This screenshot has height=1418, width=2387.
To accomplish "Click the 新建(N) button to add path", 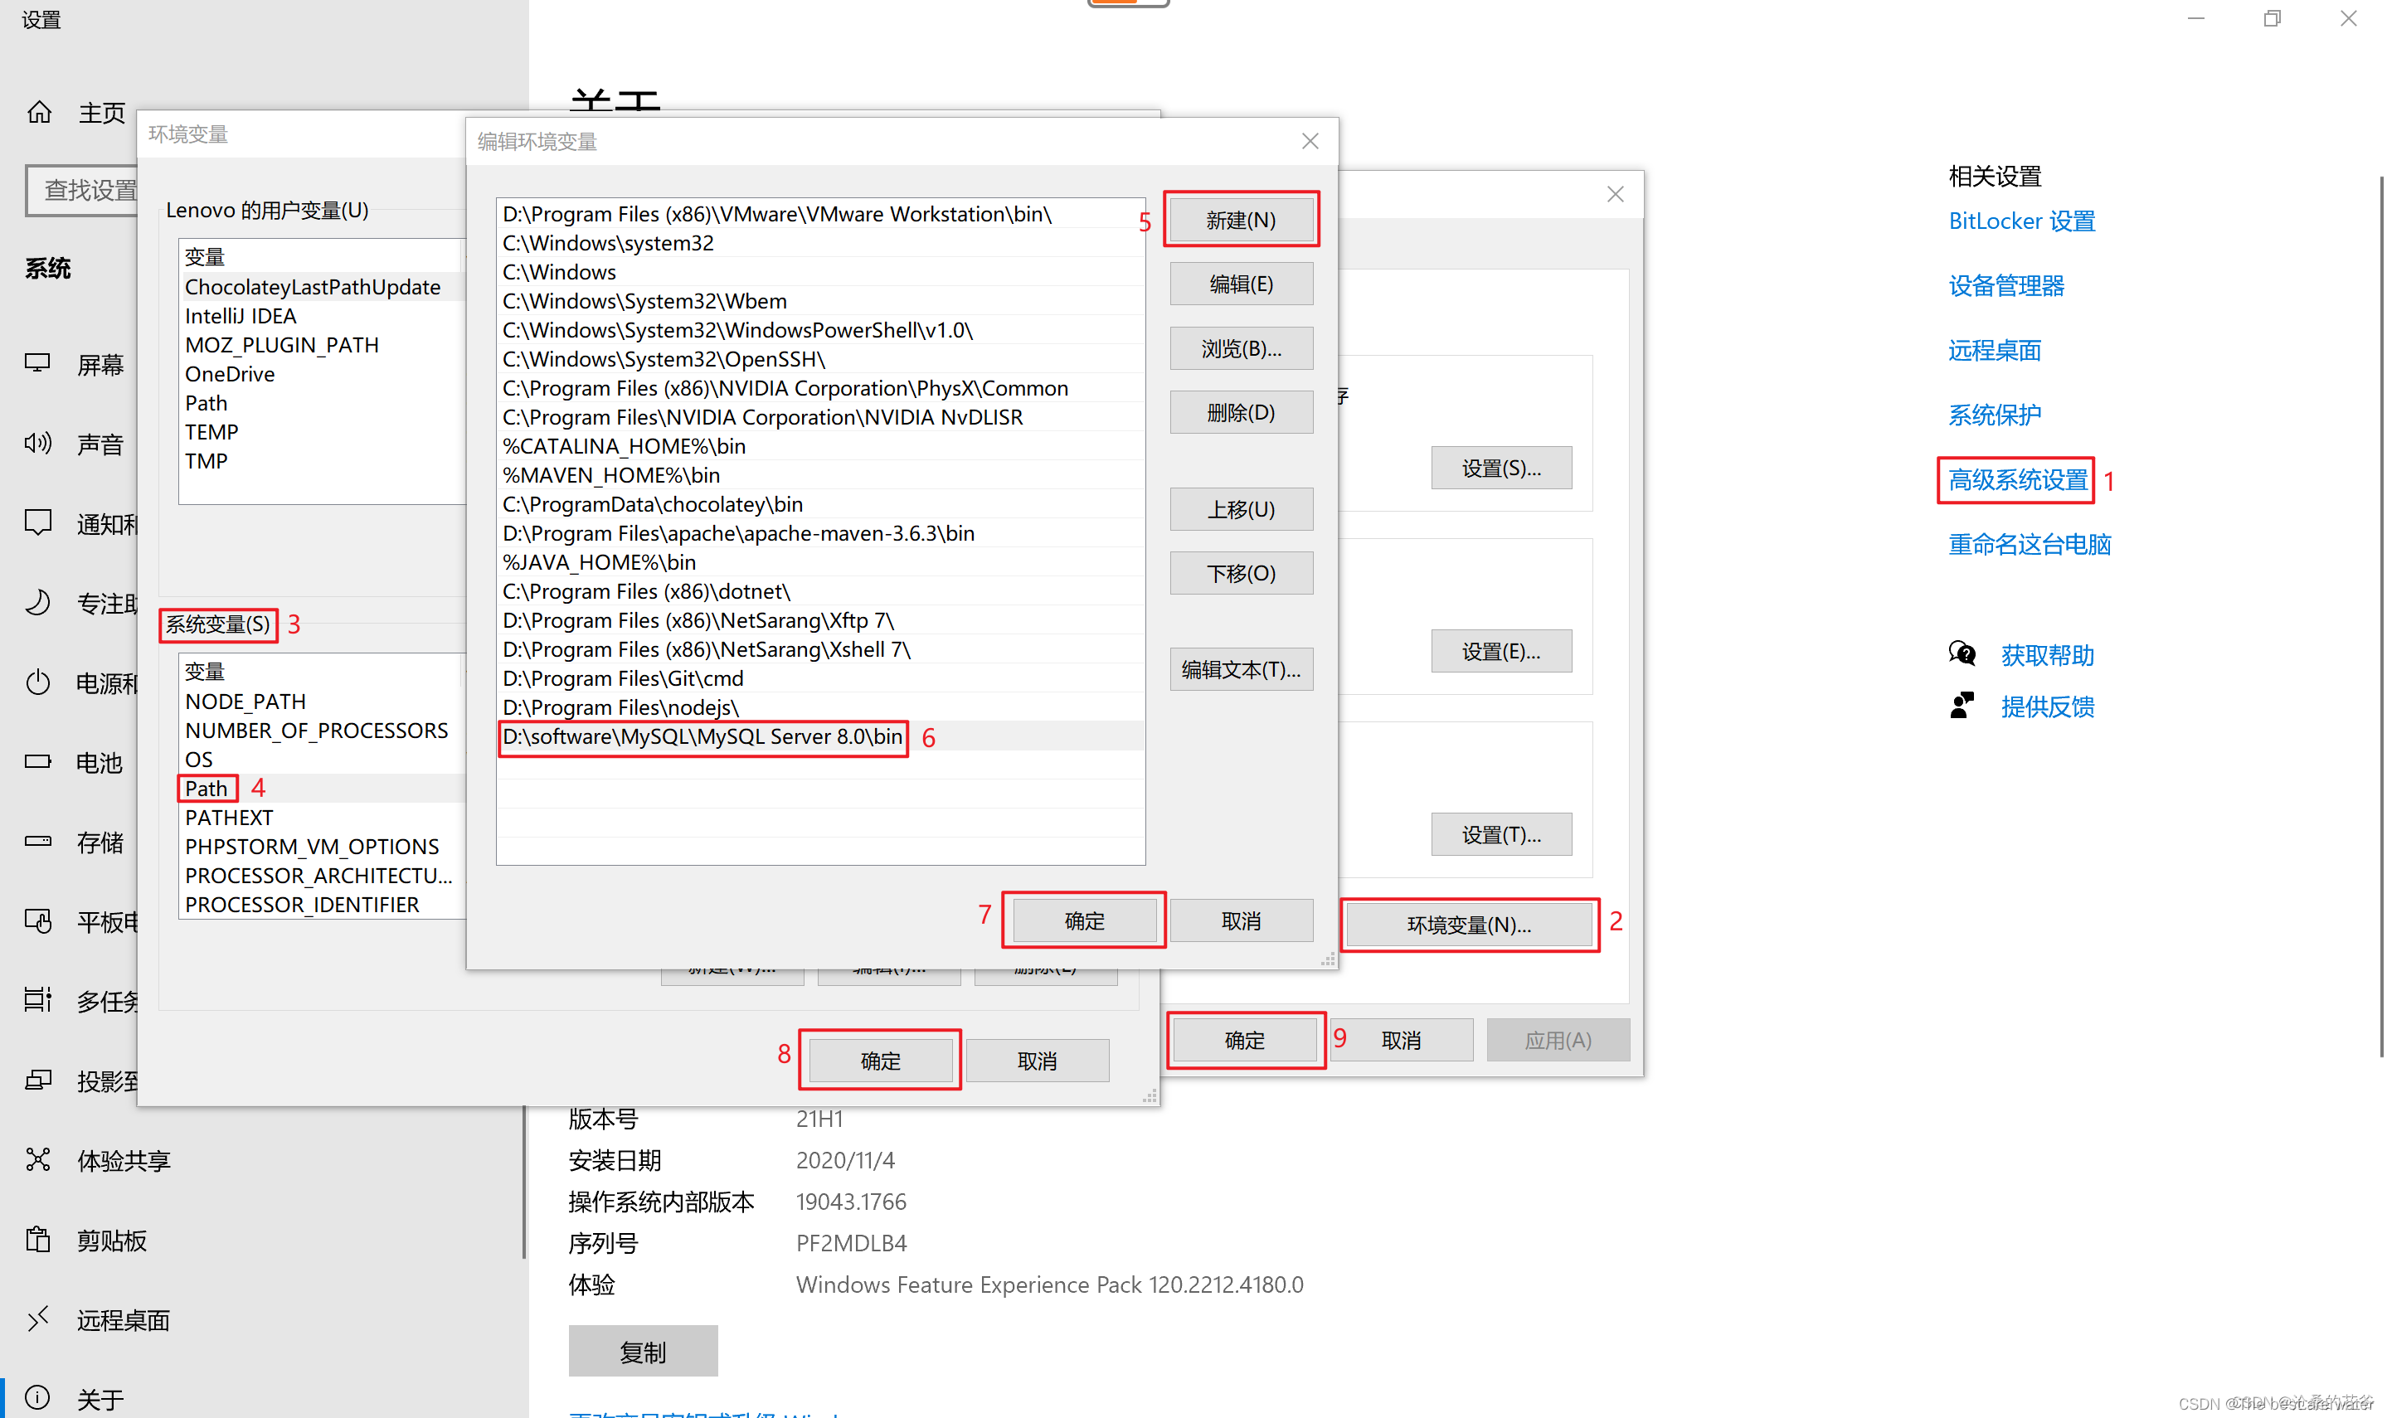I will [1239, 220].
